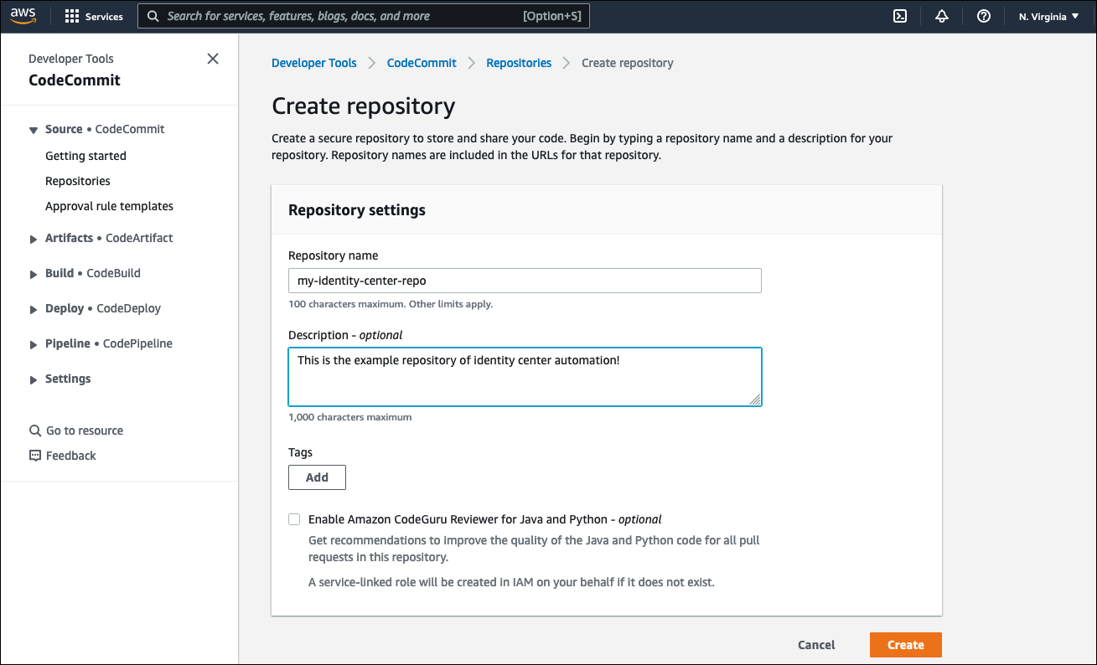Close the Developer Tools side panel
Image resolution: width=1097 pixels, height=665 pixels.
pos(213,59)
